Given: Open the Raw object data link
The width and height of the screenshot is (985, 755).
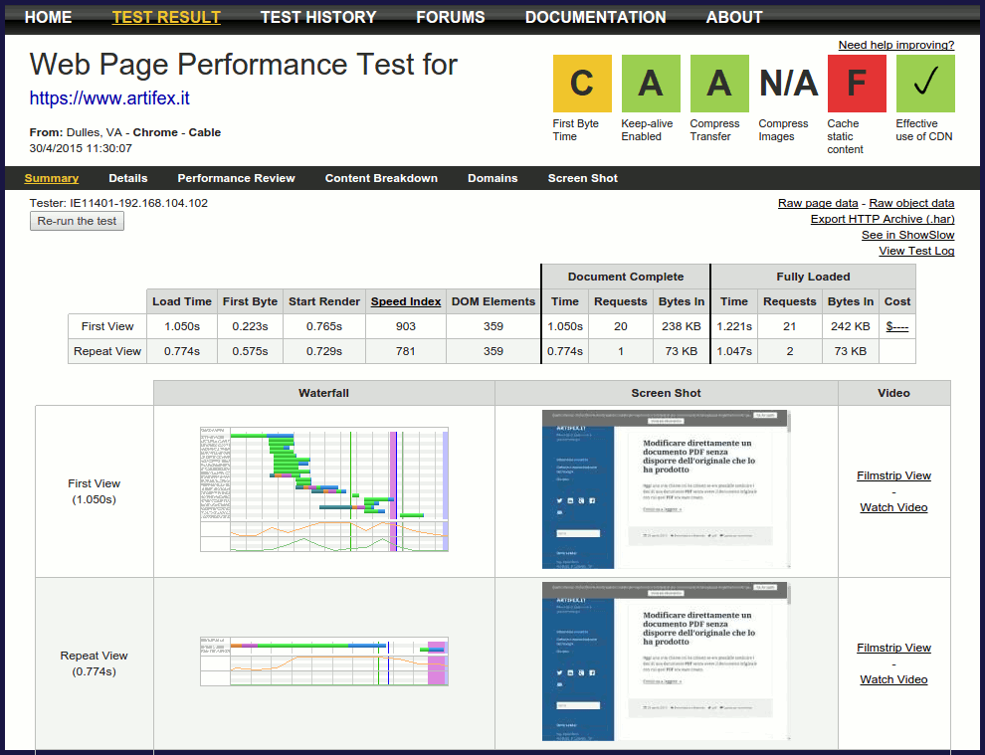Looking at the screenshot, I should [x=911, y=203].
